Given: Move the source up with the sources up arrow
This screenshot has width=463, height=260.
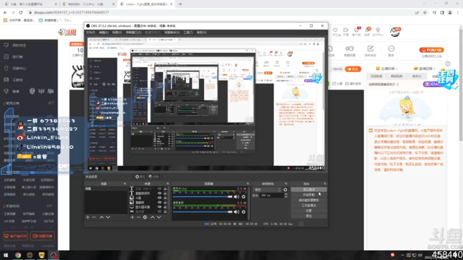Looking at the screenshot, I should point(152,217).
